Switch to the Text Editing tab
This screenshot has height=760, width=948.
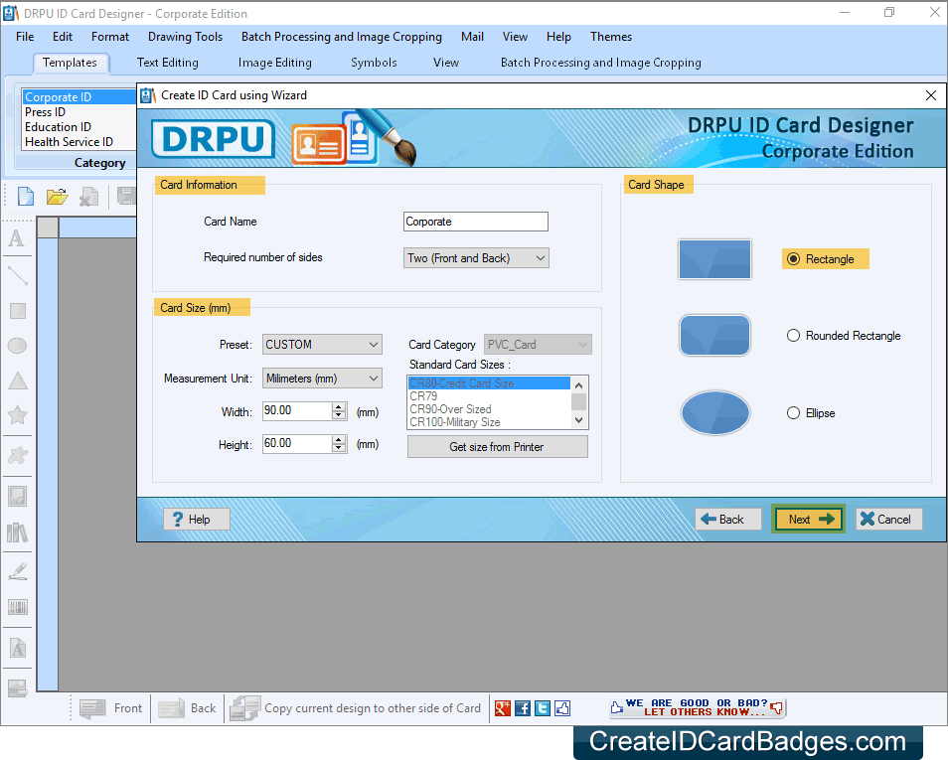point(168,63)
